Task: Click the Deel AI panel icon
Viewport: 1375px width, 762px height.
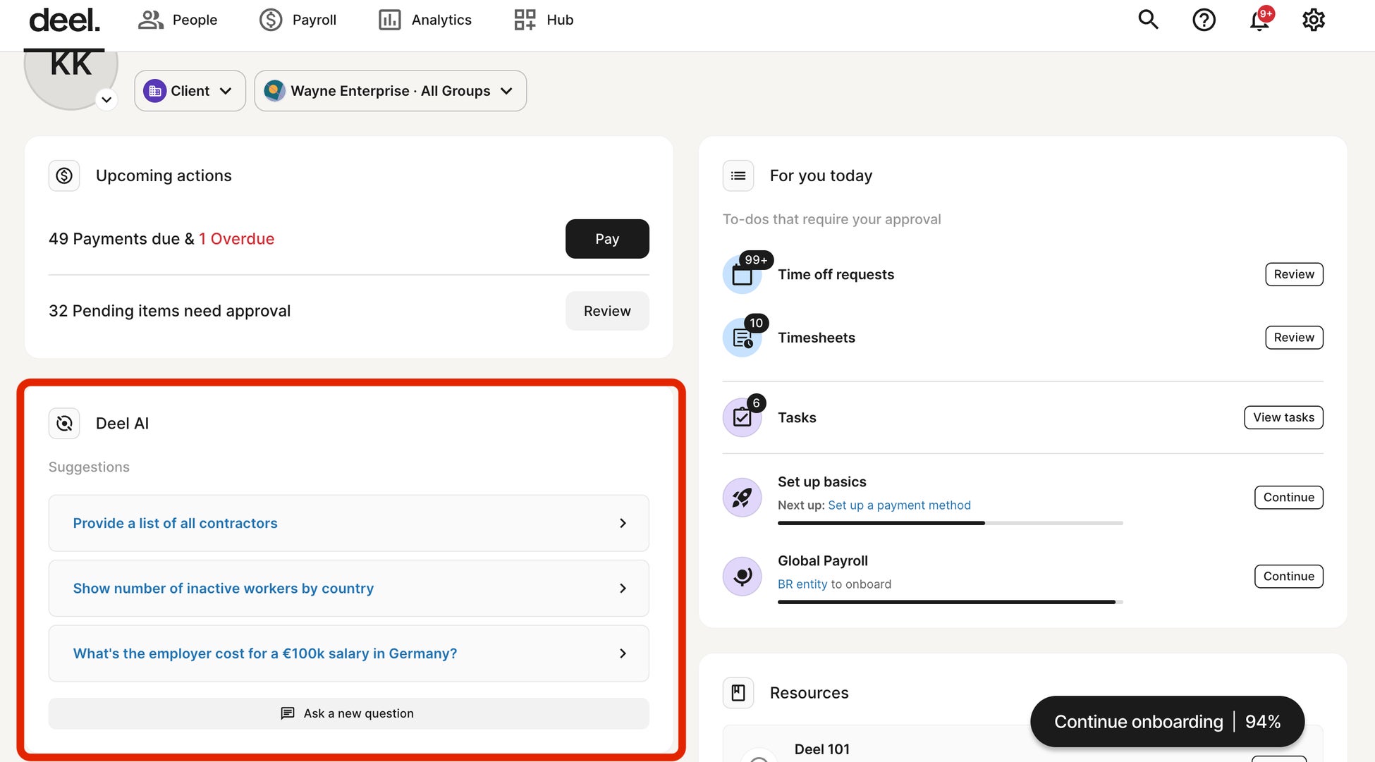Action: pos(64,423)
